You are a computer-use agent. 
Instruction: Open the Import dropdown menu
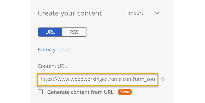pos(135,13)
